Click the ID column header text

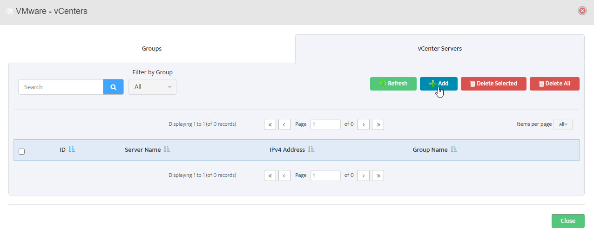tap(62, 149)
